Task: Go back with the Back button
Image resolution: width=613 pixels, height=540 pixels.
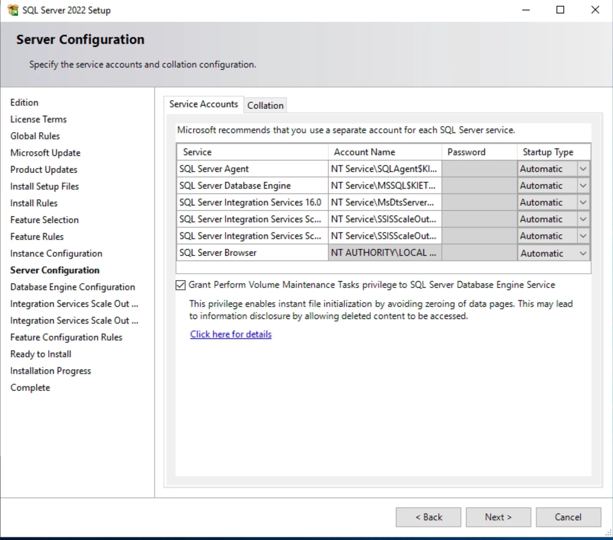Action: (x=428, y=517)
